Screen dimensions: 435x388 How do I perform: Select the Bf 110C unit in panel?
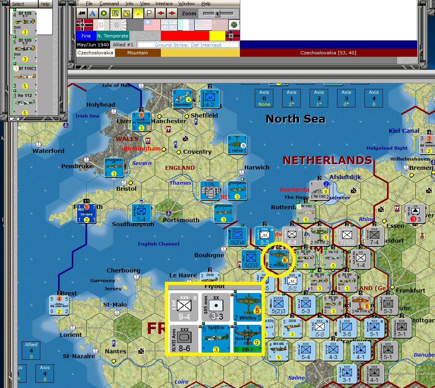coord(25,77)
